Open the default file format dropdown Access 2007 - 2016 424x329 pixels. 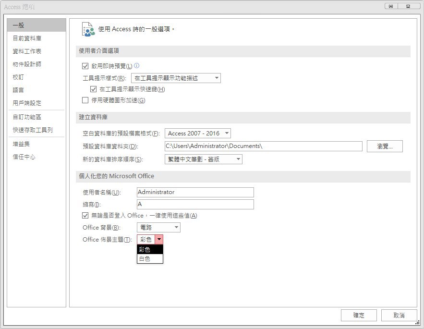198,134
